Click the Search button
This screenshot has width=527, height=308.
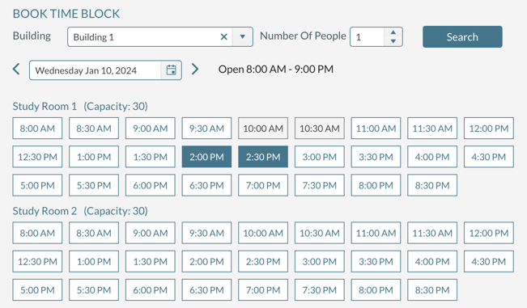click(x=462, y=37)
